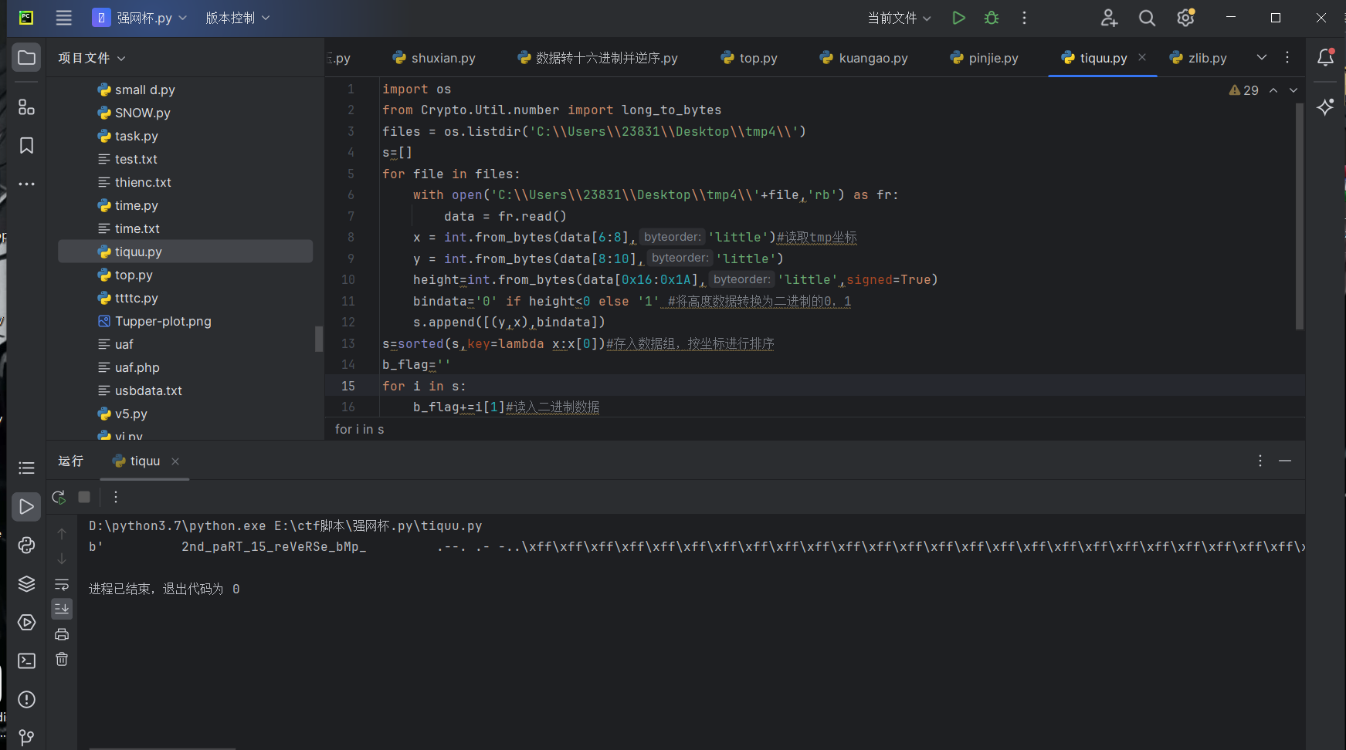The image size is (1346, 750).
Task: Click project tree scrollbar thumb
Action: pyautogui.click(x=319, y=339)
